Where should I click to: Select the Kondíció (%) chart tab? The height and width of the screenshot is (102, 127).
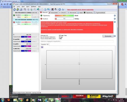coord(45,45)
